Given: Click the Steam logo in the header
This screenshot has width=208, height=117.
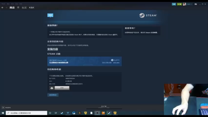Looking at the screenshot, I should 148,15.
